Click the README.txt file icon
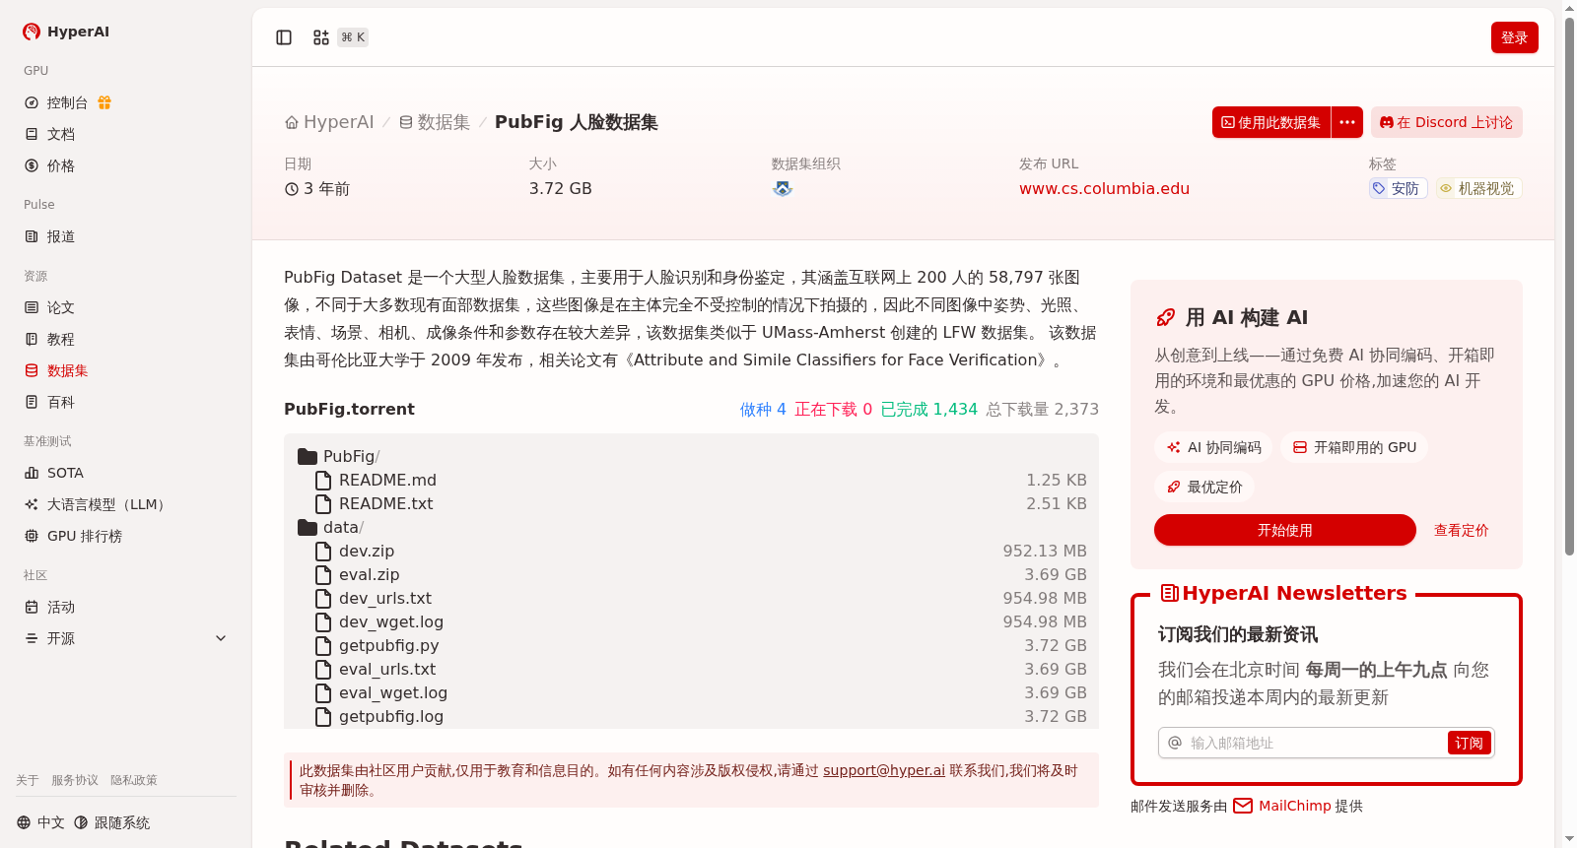Image resolution: width=1577 pixels, height=848 pixels. [323, 503]
